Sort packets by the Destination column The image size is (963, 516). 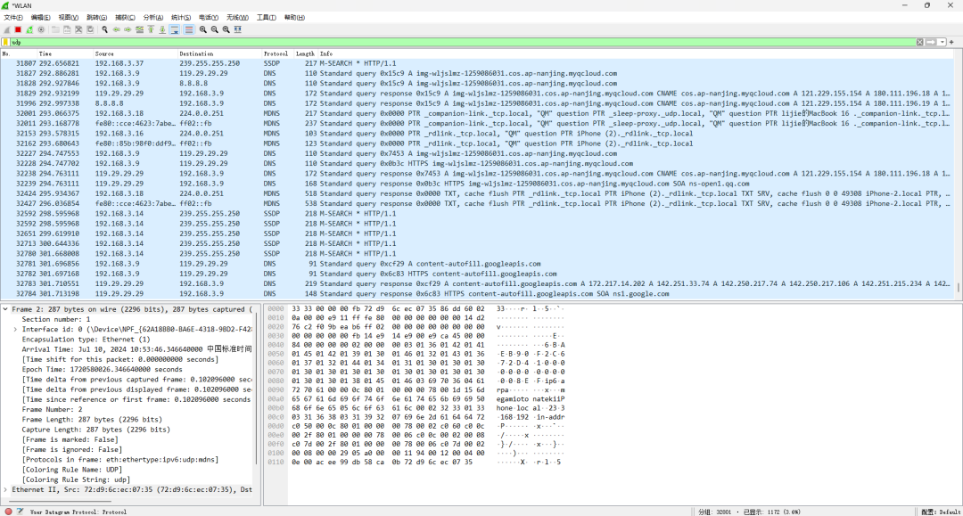pos(220,54)
